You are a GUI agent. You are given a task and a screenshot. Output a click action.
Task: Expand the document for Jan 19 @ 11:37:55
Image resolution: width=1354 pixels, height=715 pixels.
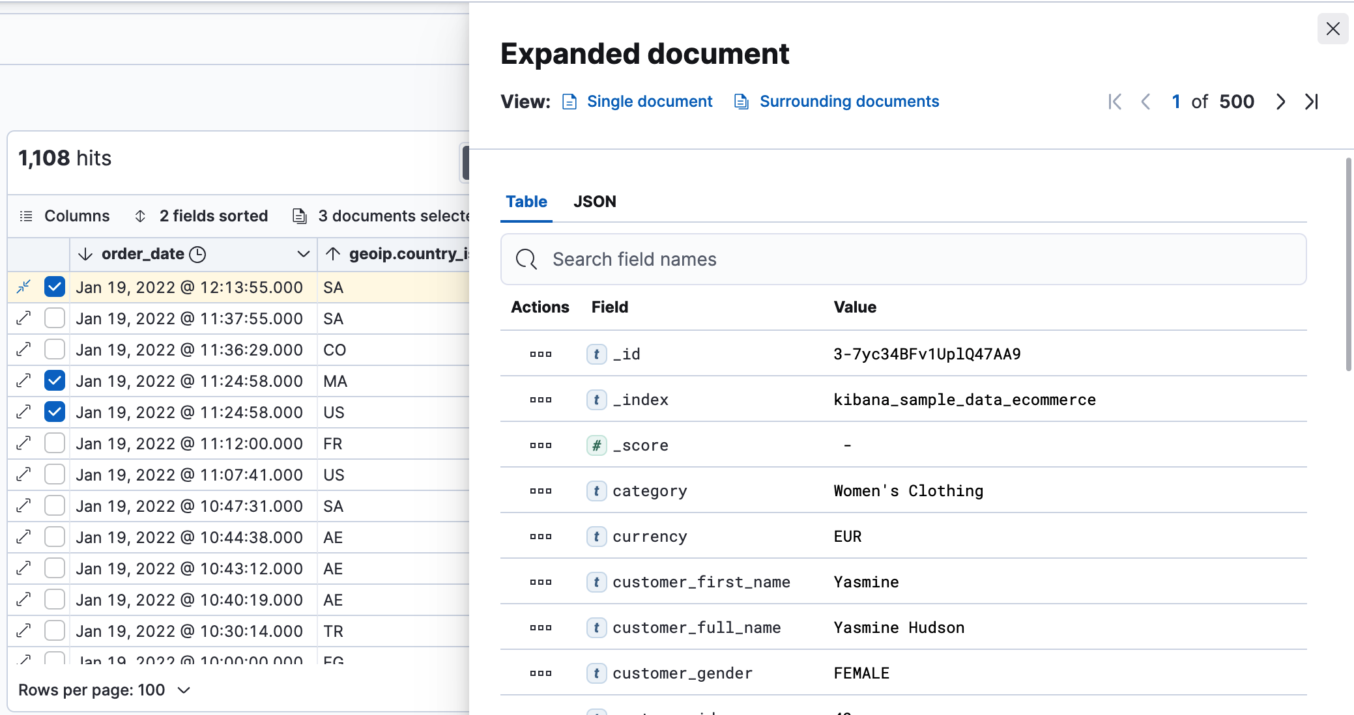point(23,318)
